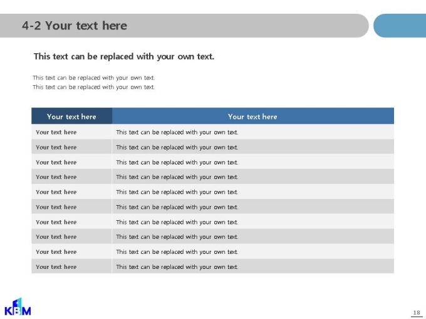
Task: Click the bold subtitle text line
Action: click(124, 56)
